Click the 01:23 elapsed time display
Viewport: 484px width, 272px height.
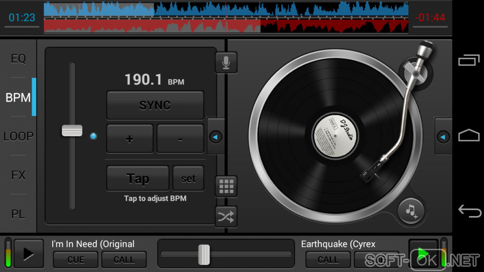coord(22,18)
